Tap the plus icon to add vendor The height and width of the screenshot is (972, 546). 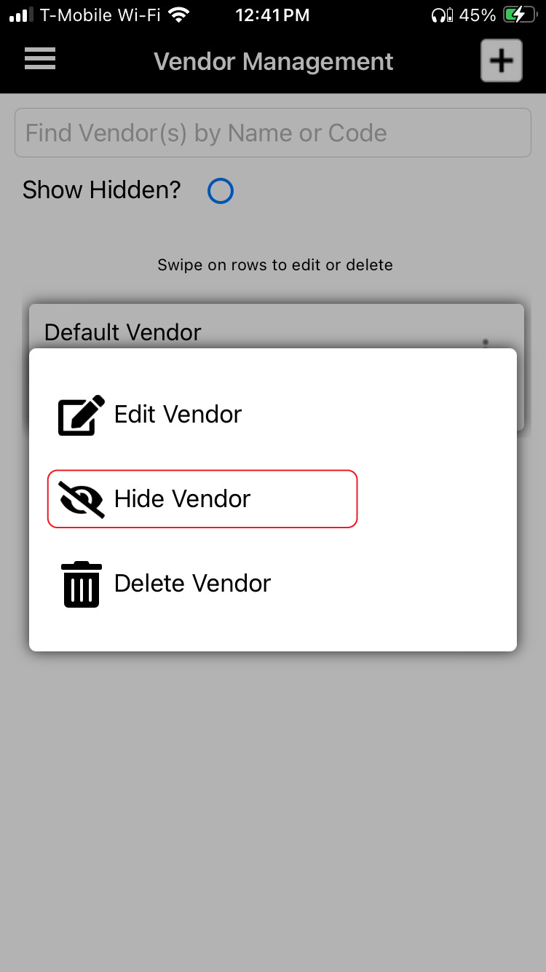click(501, 60)
